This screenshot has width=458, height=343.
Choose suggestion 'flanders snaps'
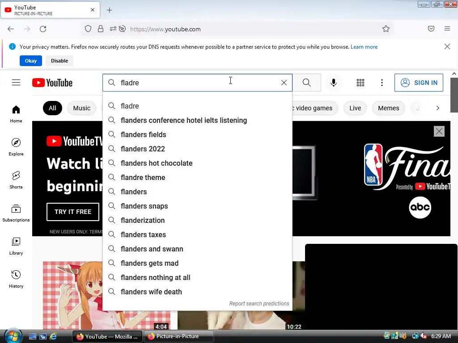tap(197, 206)
